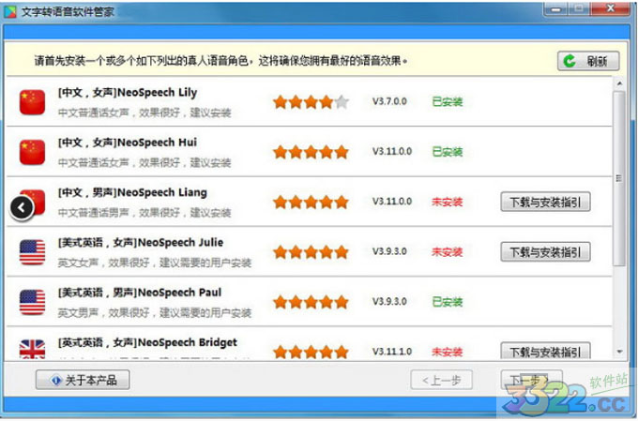Select the NeoSpeech Julie voice title
Screen dimensions: 638x421
click(x=141, y=243)
